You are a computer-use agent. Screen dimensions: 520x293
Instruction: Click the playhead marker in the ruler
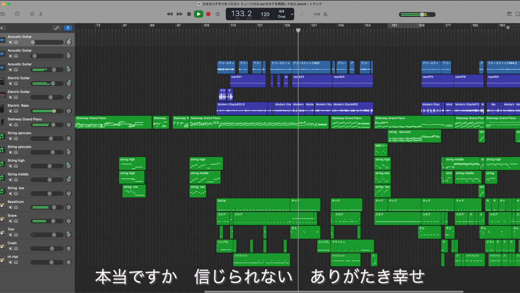pos(298,30)
